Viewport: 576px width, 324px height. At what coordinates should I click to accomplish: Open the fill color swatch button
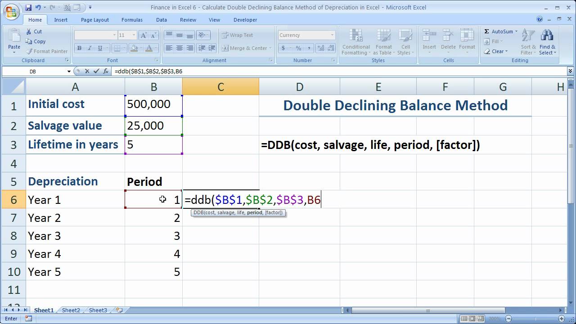[133, 48]
